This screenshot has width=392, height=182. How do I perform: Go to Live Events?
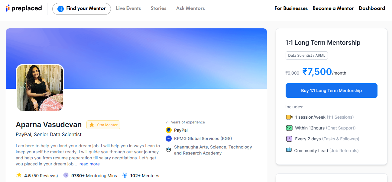pos(128,8)
